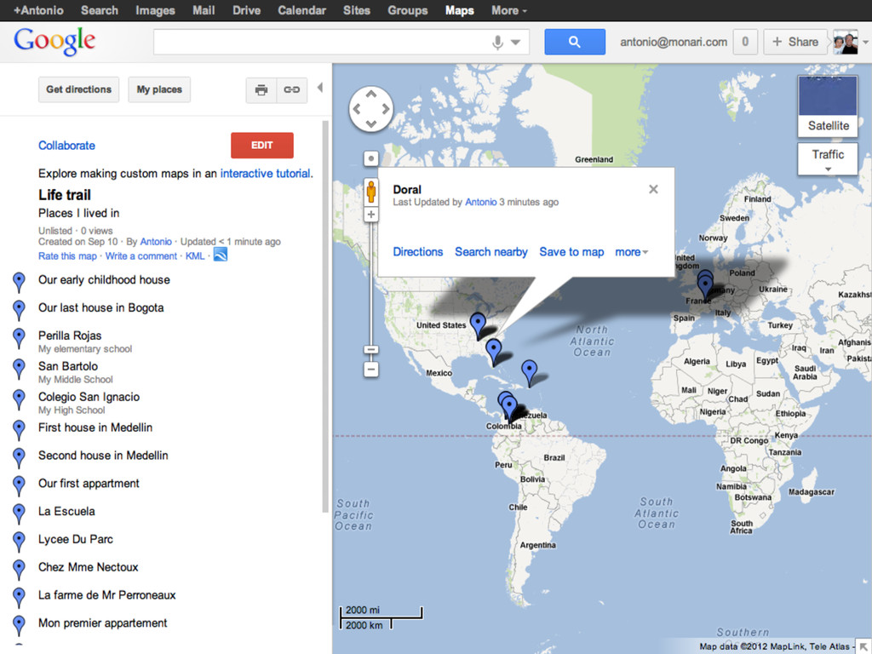Click marker icon beside Perilla Rojas
Screen dimensions: 872x654
(19, 338)
